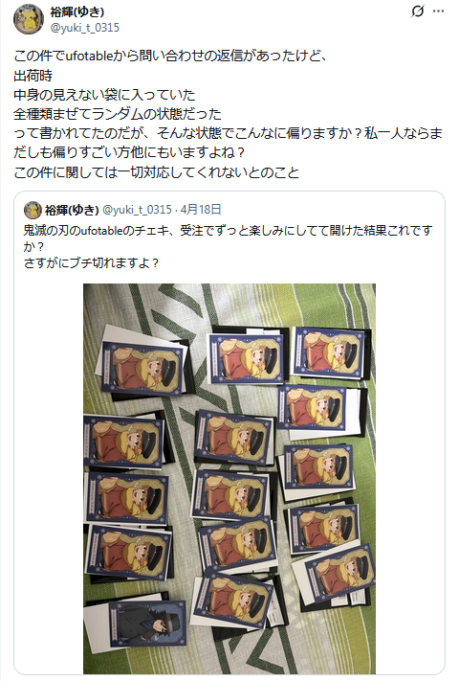Click the dark-suited character card in photo
The height and width of the screenshot is (681, 459).
pos(148,624)
